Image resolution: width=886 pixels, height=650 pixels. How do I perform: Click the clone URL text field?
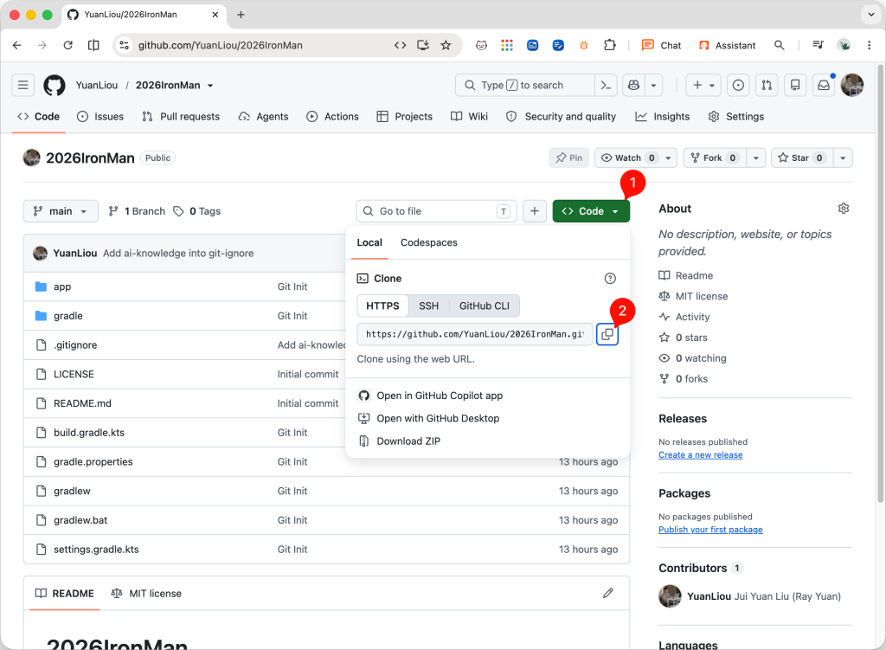click(x=475, y=335)
